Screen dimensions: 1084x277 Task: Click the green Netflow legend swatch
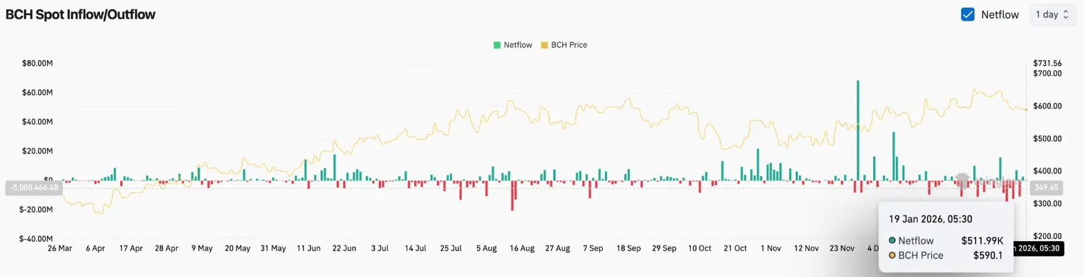(x=497, y=45)
